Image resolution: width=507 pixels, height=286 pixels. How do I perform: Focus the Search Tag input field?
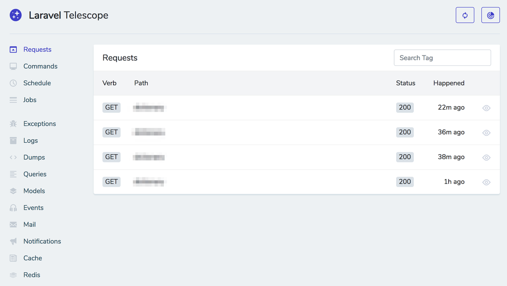click(442, 57)
